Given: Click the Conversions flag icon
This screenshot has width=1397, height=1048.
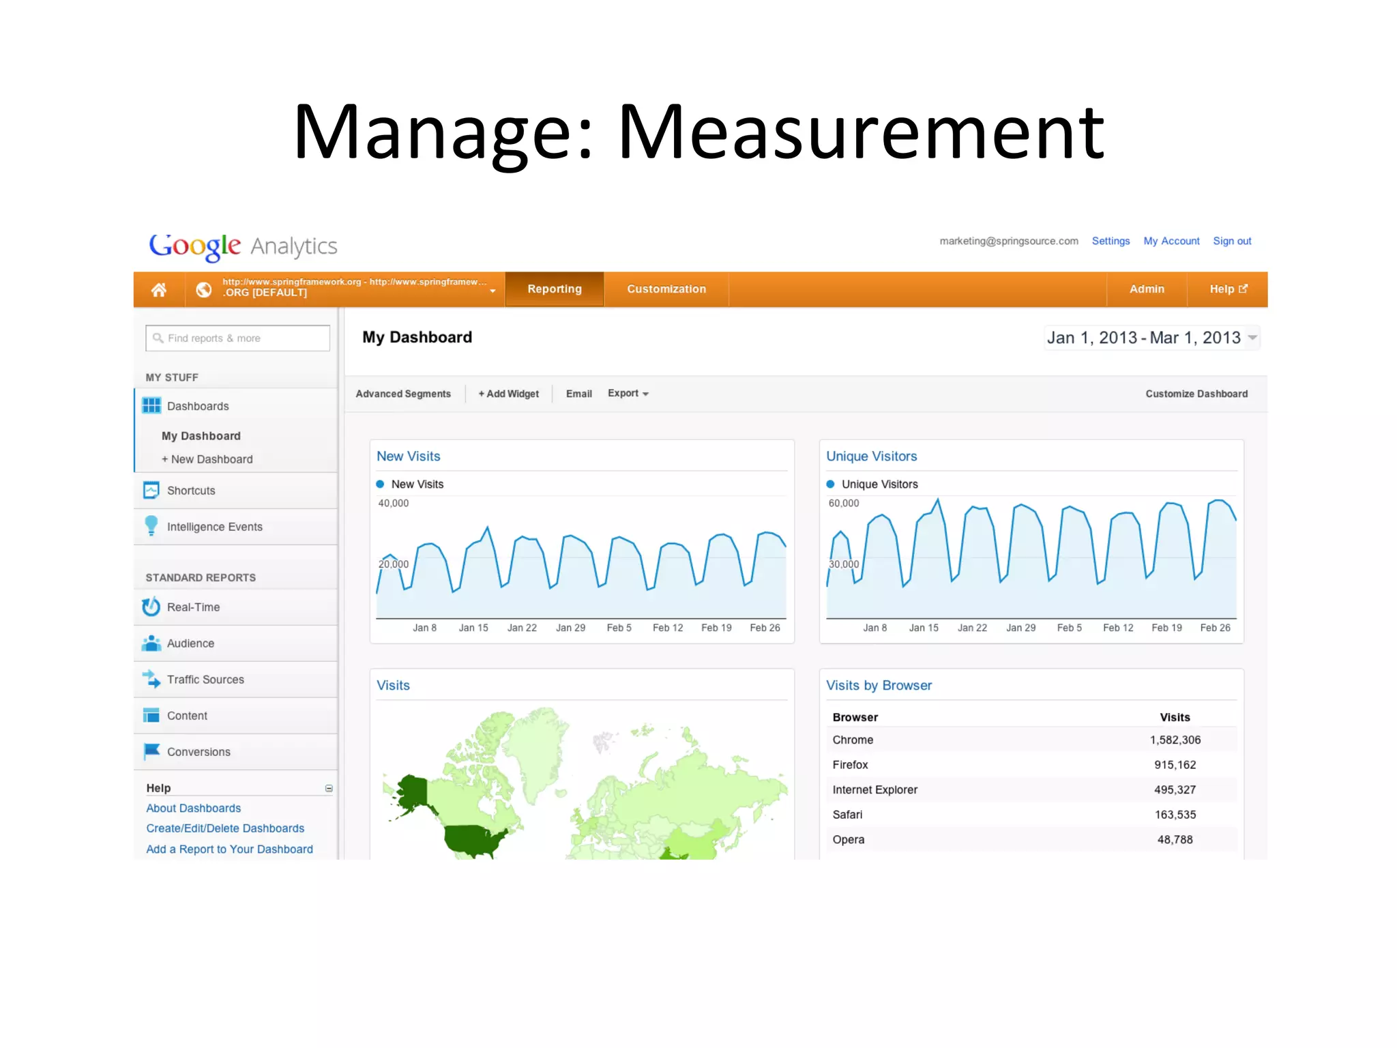Looking at the screenshot, I should [151, 751].
